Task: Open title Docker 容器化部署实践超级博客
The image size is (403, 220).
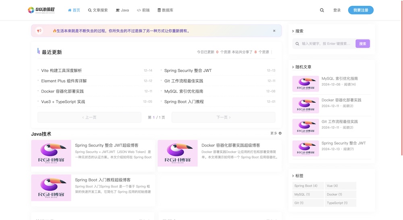Action: [231, 145]
